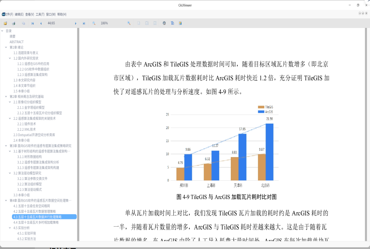The height and width of the screenshot is (249, 370).
Task: Navigate to ABSTRACT in the outline
Action: pyautogui.click(x=17, y=42)
